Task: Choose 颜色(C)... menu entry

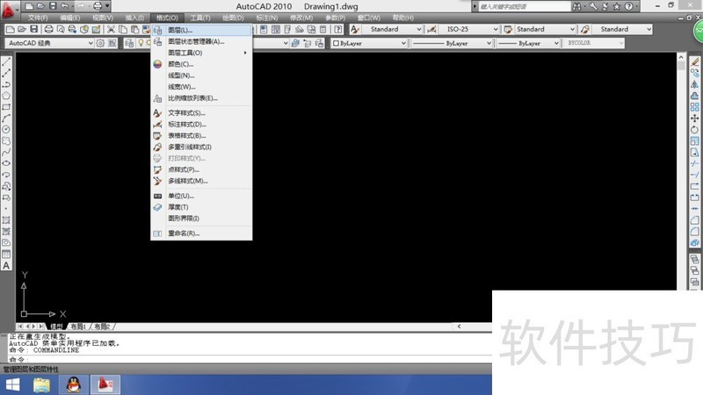Action: pyautogui.click(x=202, y=64)
